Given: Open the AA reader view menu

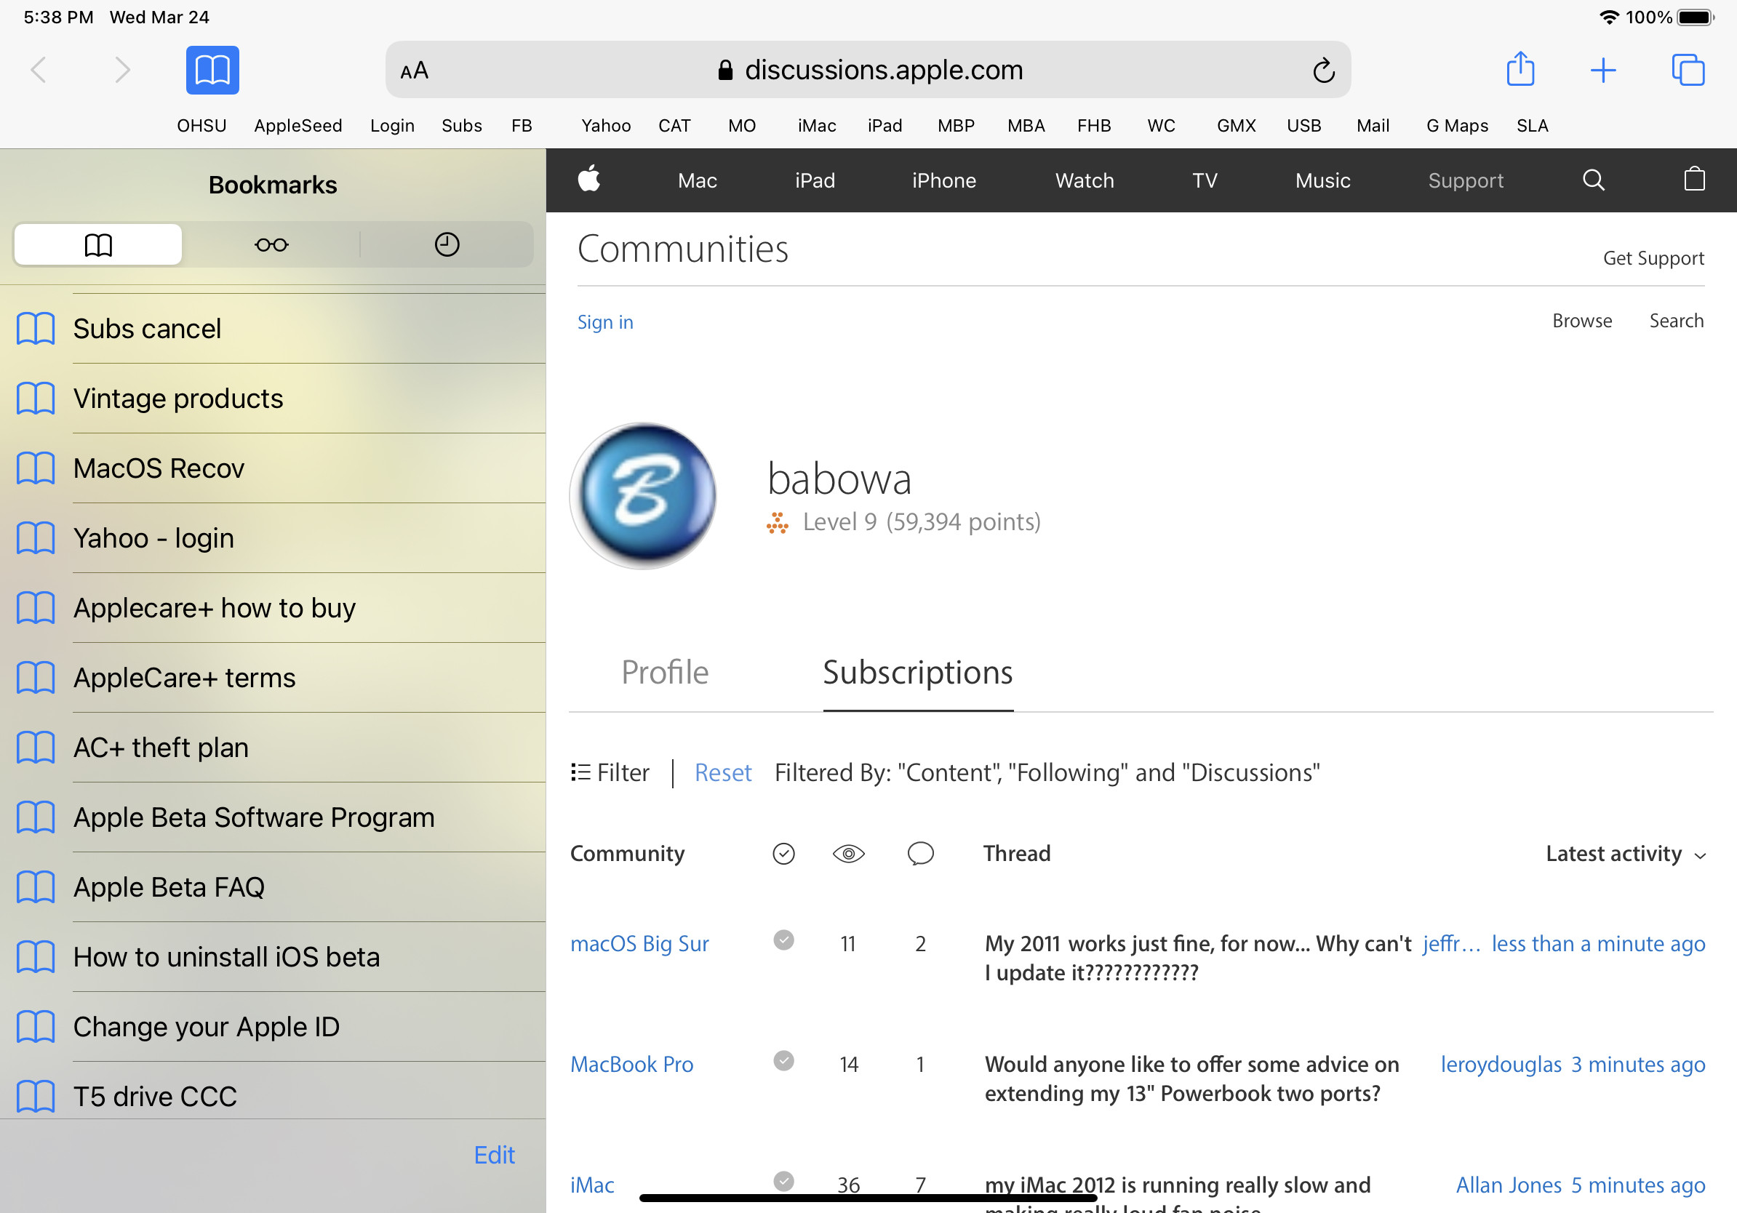Looking at the screenshot, I should [415, 71].
